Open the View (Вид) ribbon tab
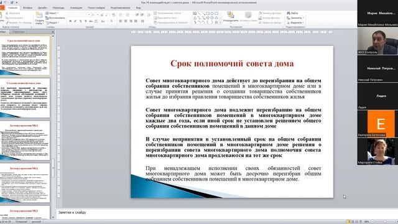The width and height of the screenshot is (398, 224). click(x=138, y=8)
